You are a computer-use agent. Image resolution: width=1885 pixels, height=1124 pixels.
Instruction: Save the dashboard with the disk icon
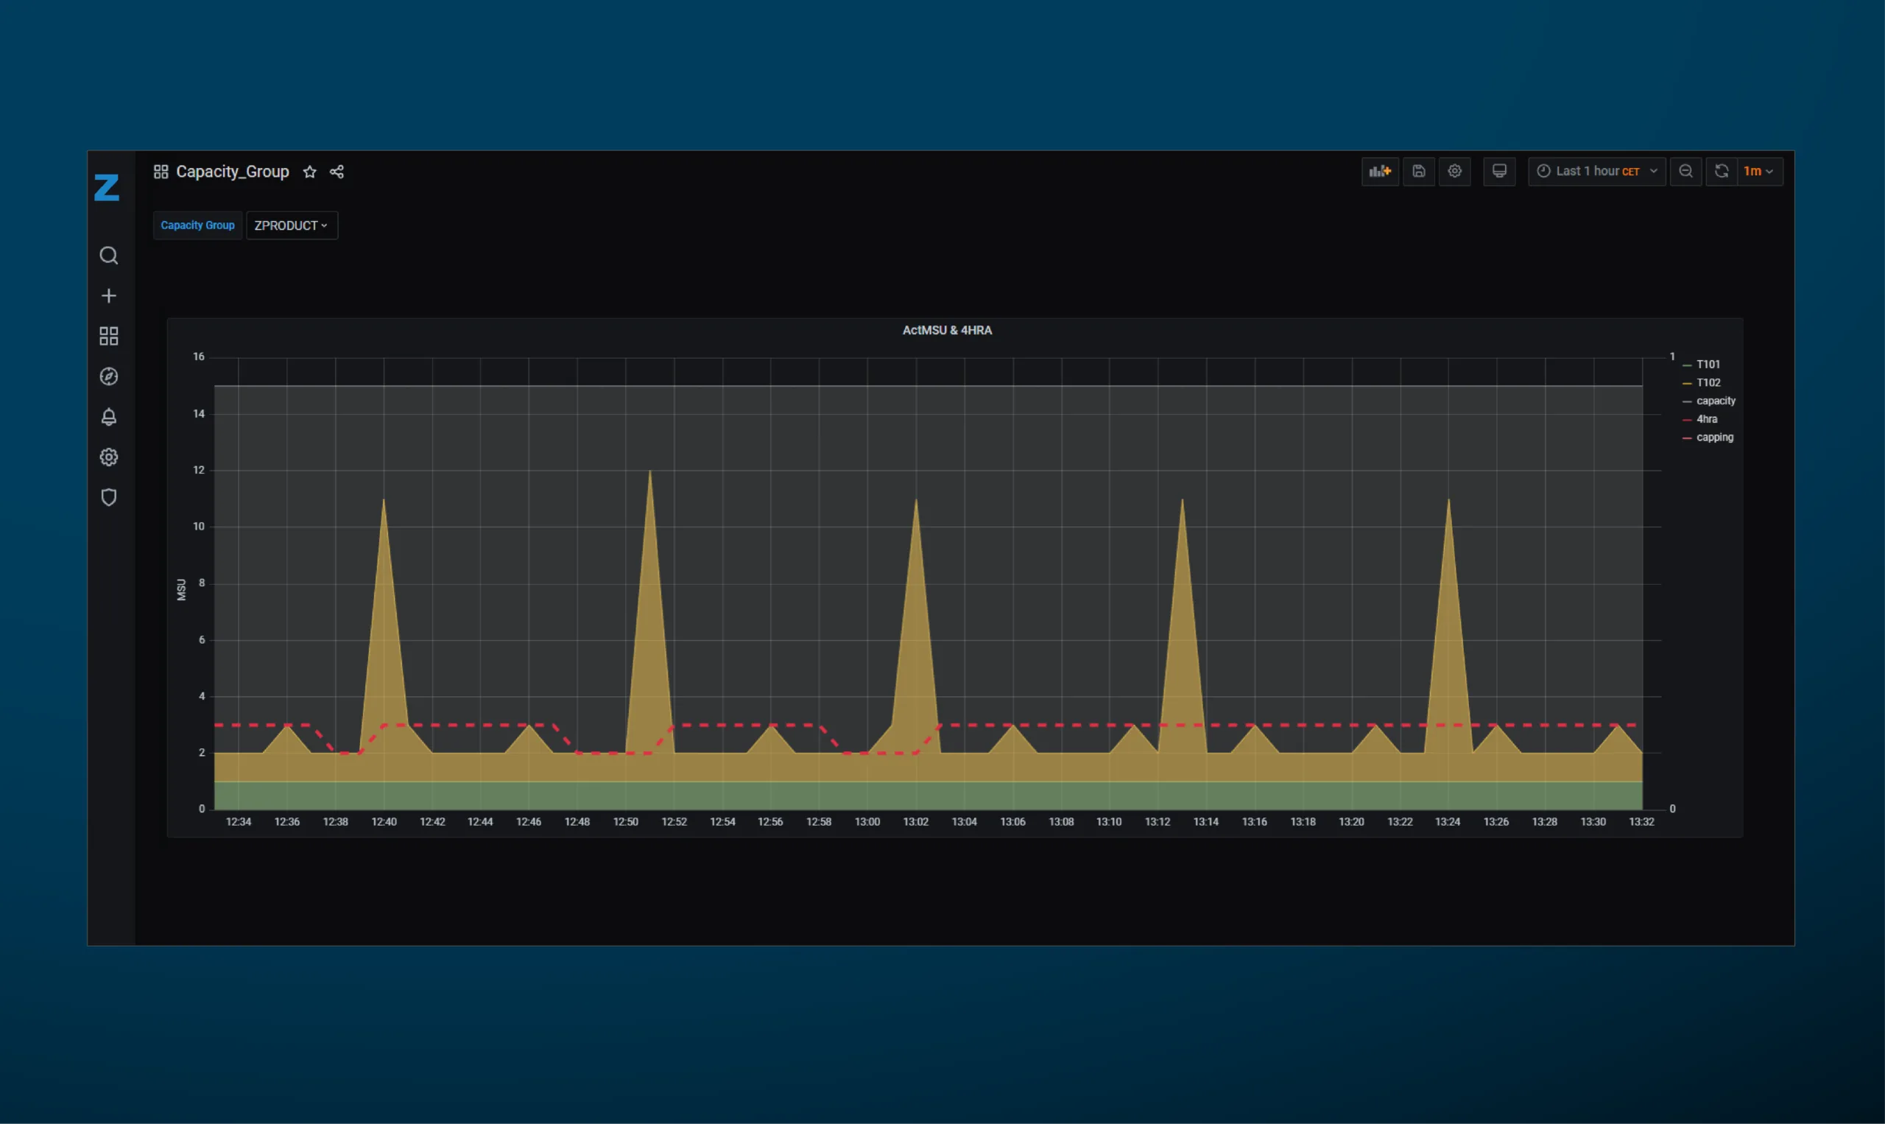pos(1419,171)
